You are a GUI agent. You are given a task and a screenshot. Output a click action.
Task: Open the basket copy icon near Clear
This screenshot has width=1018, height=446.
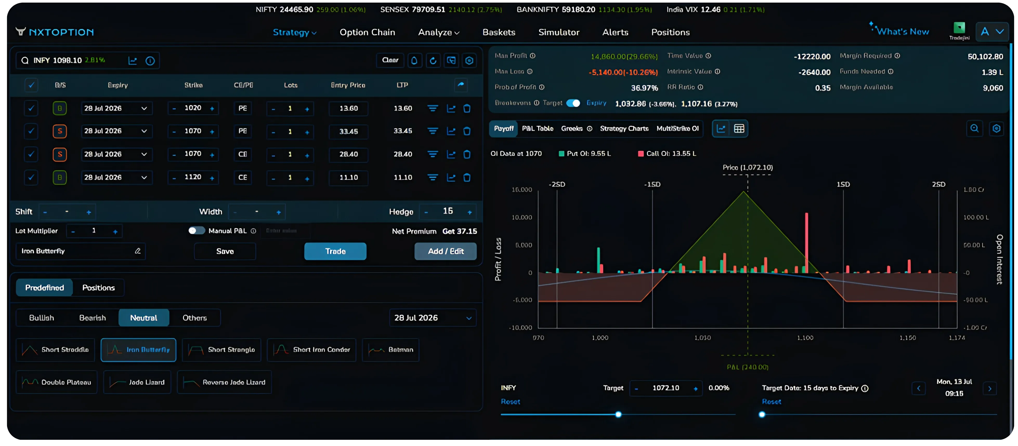click(451, 60)
